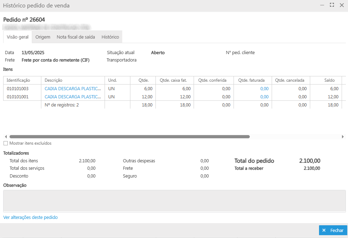Image resolution: width=348 pixels, height=238 pixels.
Task: Select the Histórico tab
Action: [x=110, y=37]
